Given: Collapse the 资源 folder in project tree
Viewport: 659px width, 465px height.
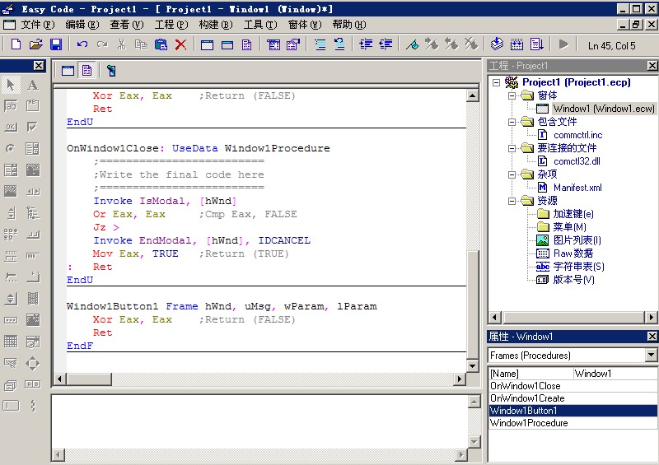Looking at the screenshot, I should point(512,201).
